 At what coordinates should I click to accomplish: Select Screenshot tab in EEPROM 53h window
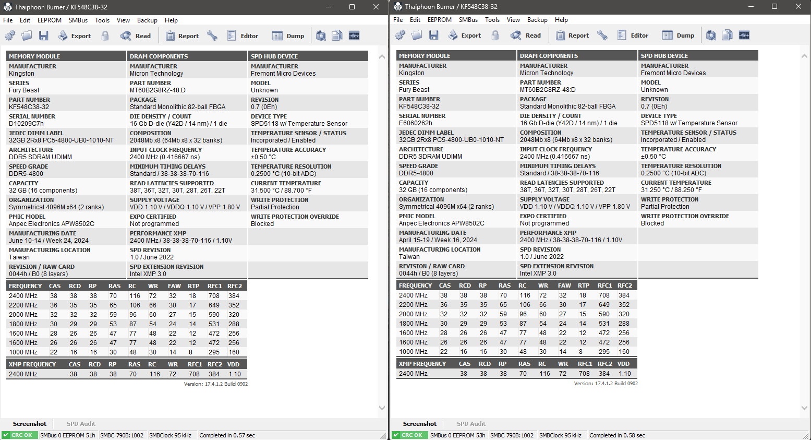point(420,424)
